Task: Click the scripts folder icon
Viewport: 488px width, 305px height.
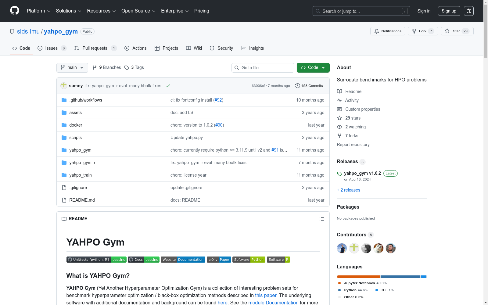Action: click(64, 138)
